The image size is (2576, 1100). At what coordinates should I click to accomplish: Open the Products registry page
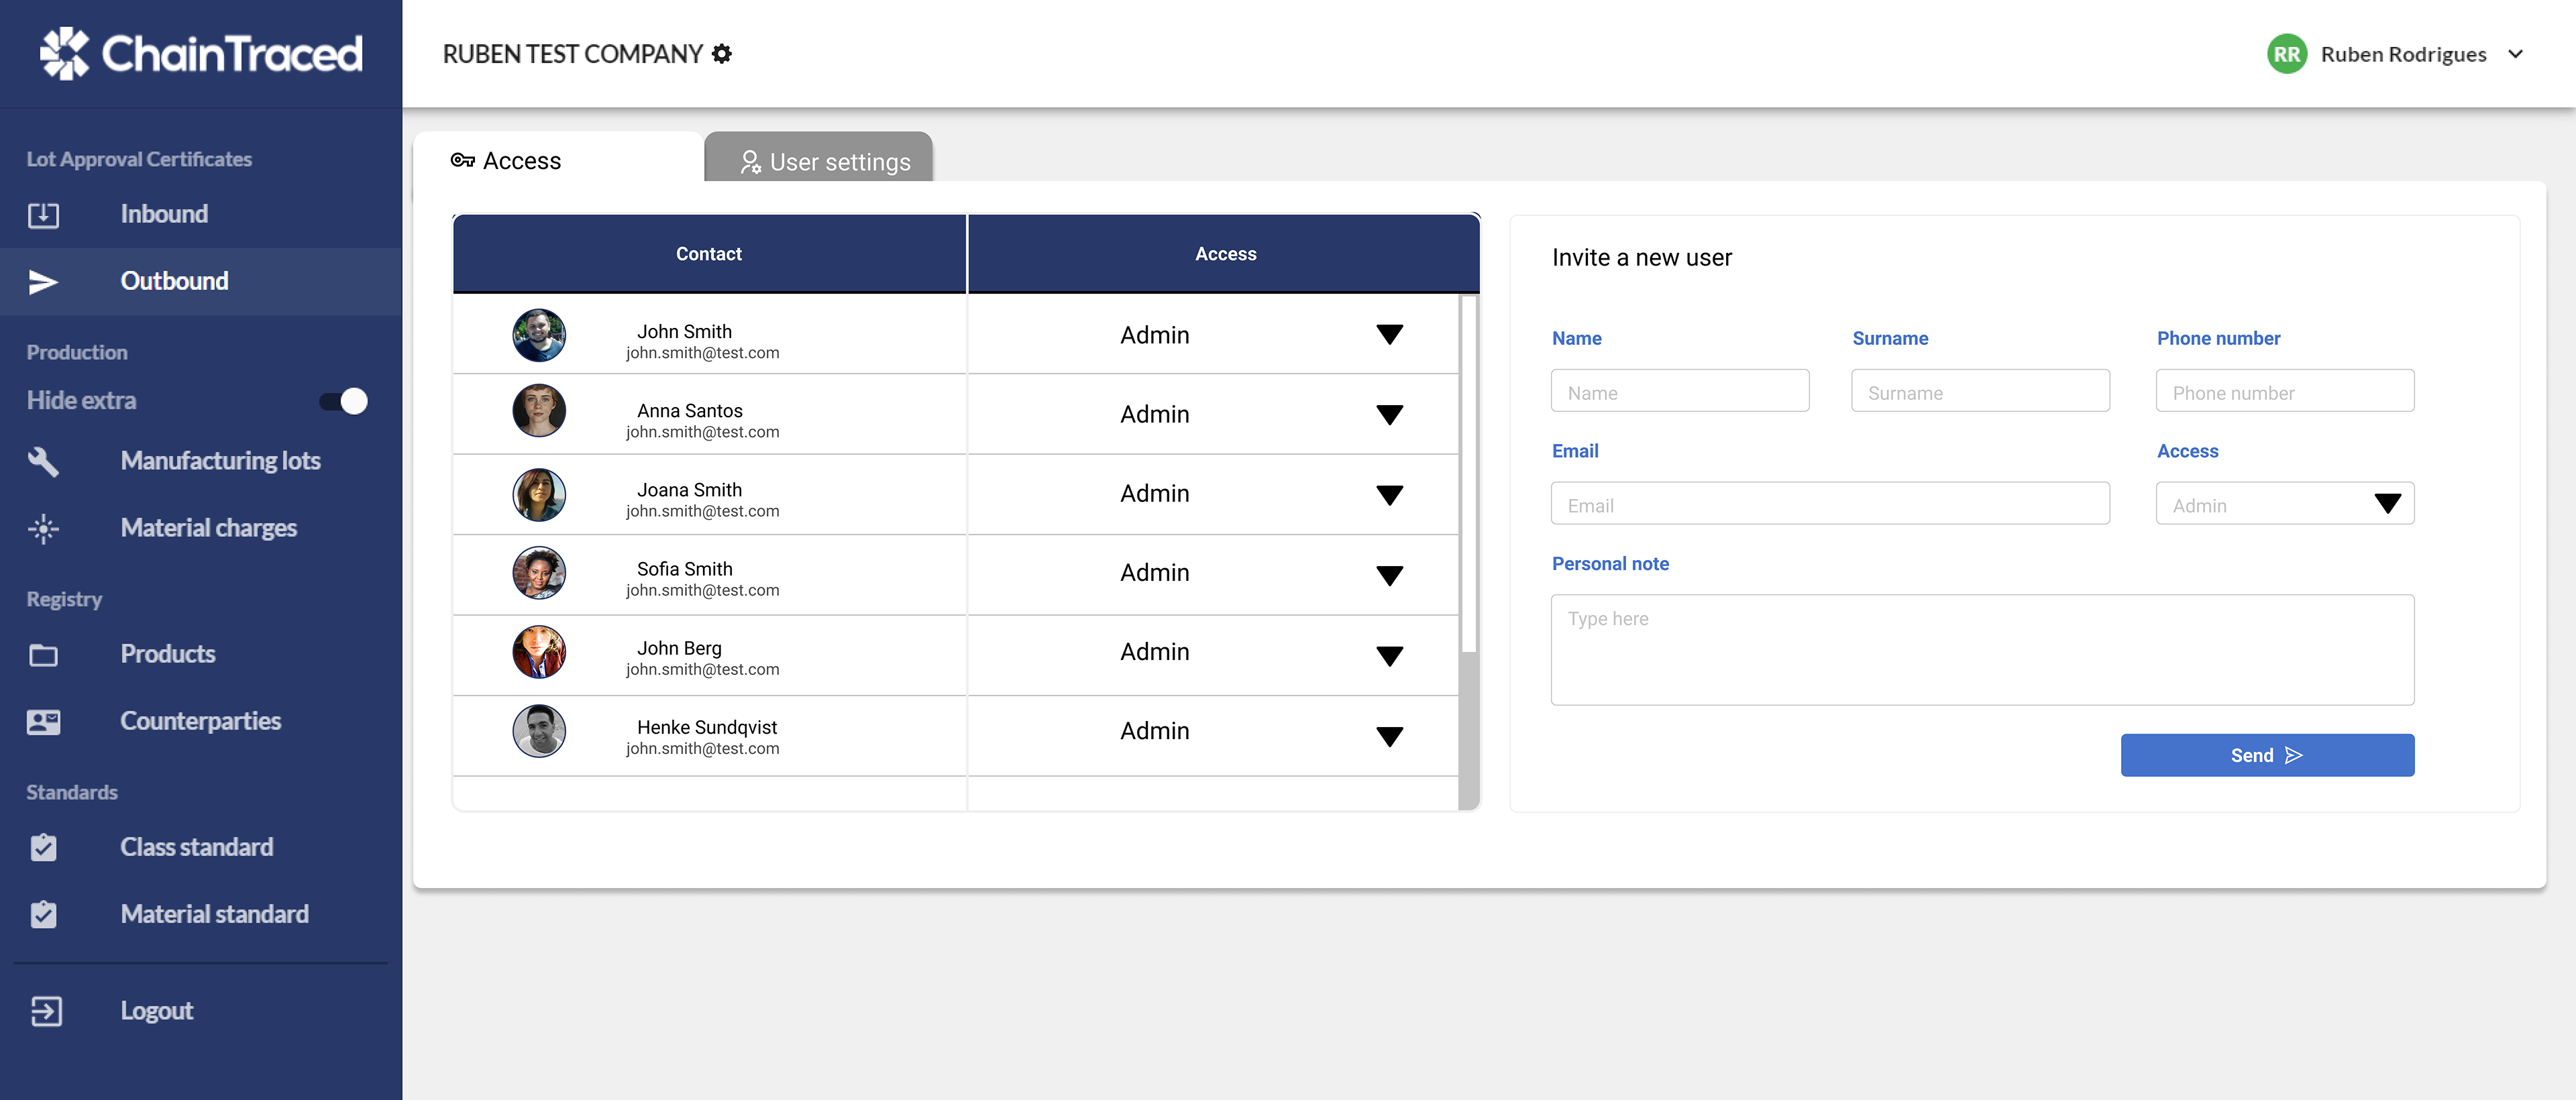(x=200, y=655)
